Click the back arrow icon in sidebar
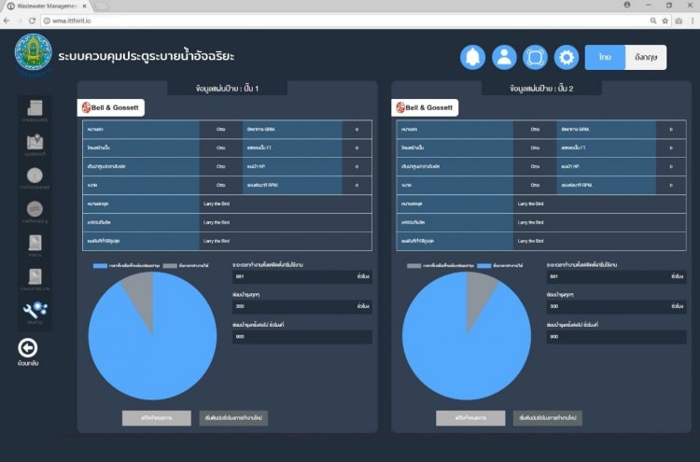 (x=28, y=347)
